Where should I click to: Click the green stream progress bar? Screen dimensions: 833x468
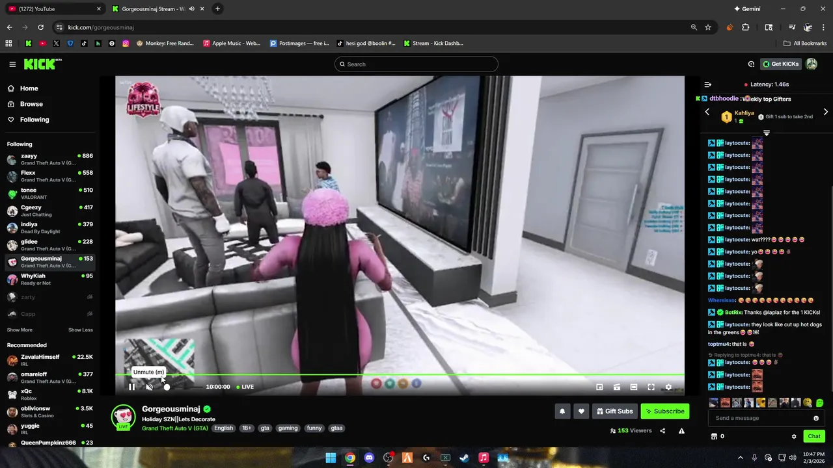(x=400, y=375)
